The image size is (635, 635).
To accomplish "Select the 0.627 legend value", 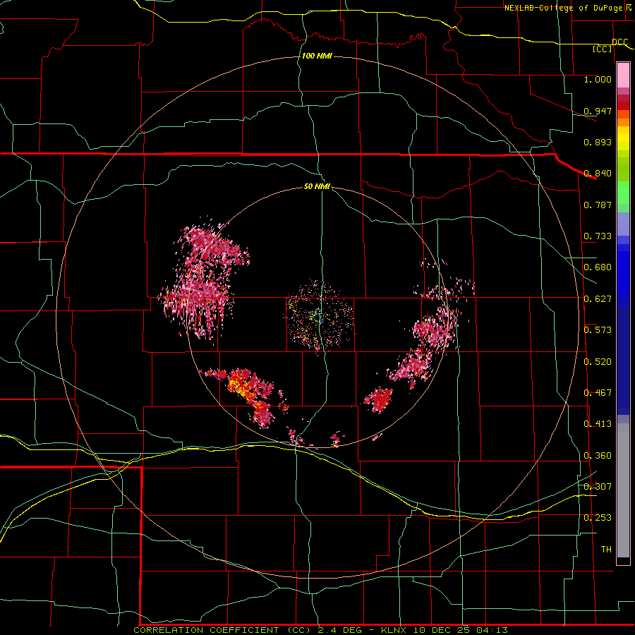I will (x=598, y=299).
